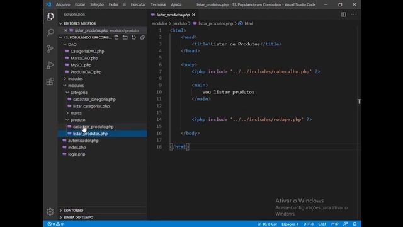This screenshot has width=403, height=227.
Task: Open the Executar menu
Action: [138, 4]
